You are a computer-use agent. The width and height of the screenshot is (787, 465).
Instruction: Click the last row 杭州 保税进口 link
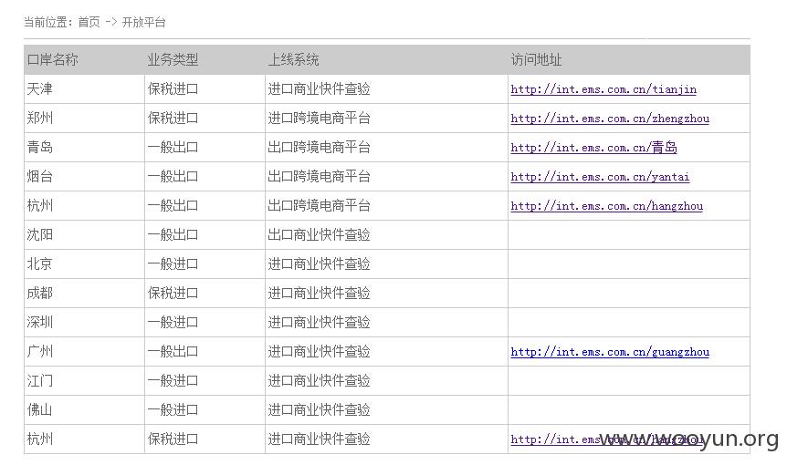[607, 439]
